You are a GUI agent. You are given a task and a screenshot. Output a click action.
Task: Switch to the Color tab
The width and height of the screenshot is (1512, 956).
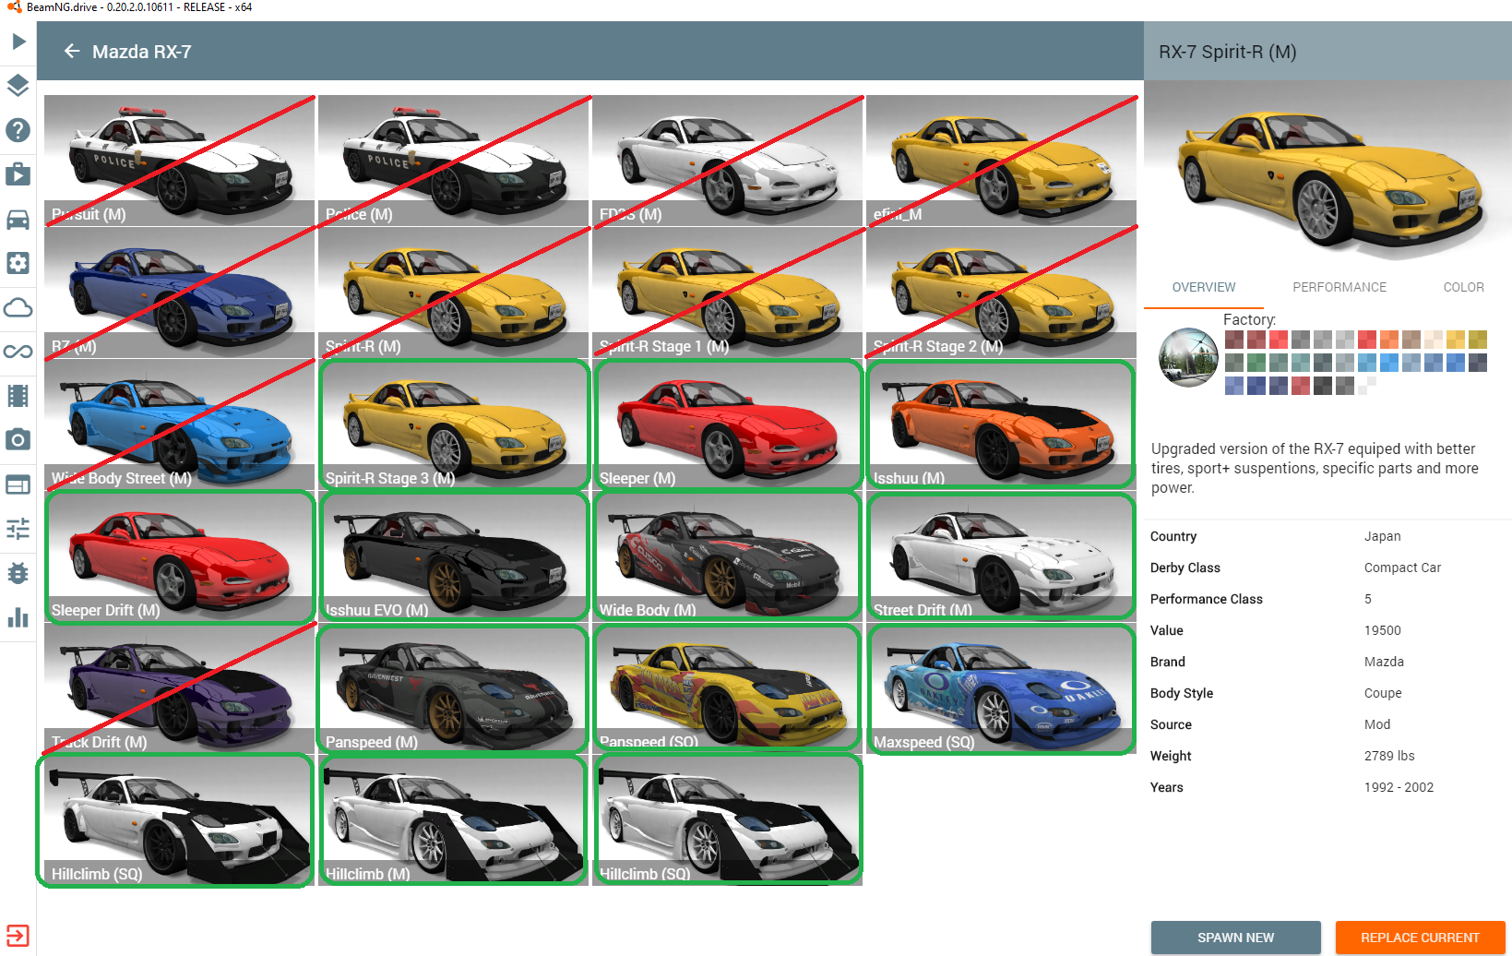[x=1464, y=287]
